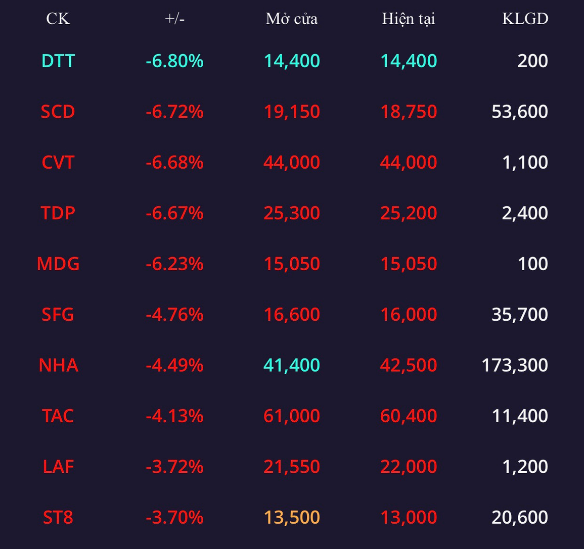Click SCD current price 18,750
The image size is (584, 549).
pos(408,112)
